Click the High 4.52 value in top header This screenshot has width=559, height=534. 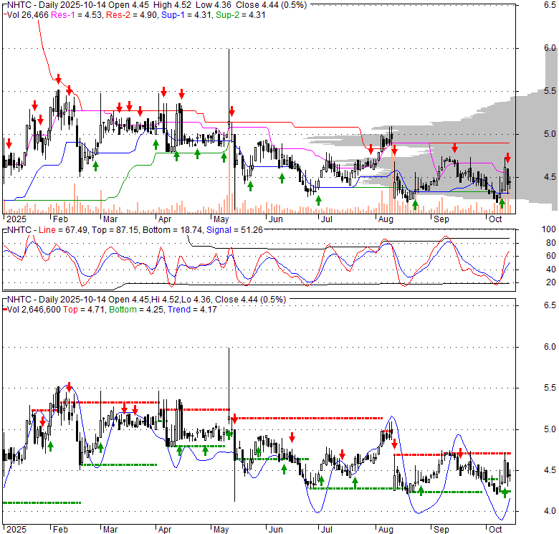tap(172, 5)
